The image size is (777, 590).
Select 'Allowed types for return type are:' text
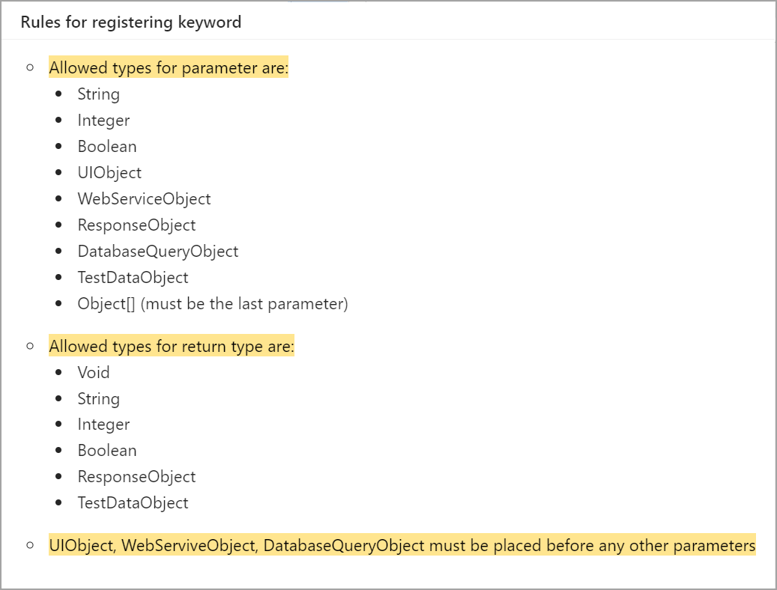pos(172,346)
